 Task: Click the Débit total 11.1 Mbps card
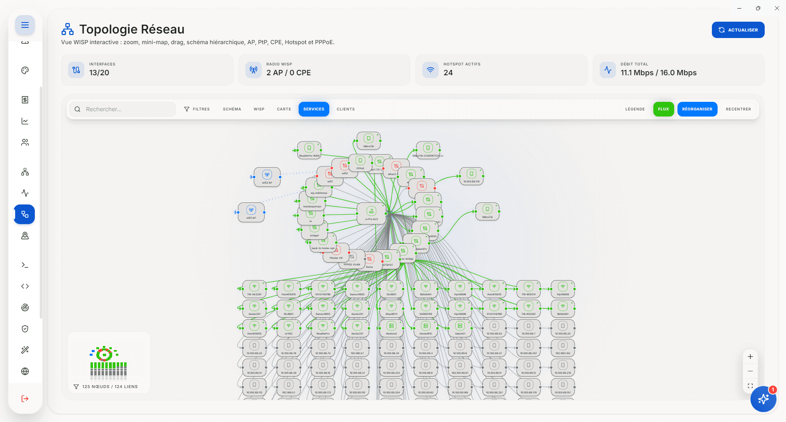pos(678,70)
